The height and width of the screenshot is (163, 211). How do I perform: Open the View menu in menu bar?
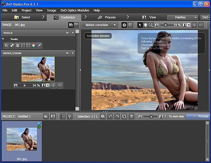(39, 10)
